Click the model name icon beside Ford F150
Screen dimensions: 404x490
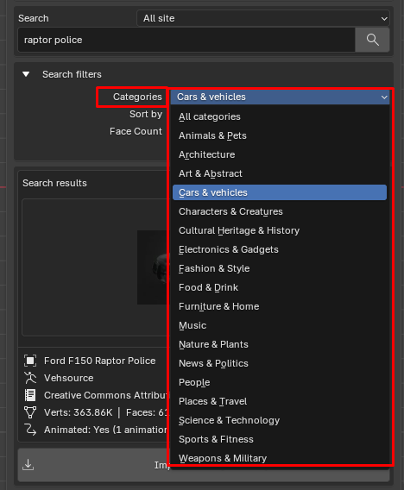click(30, 361)
